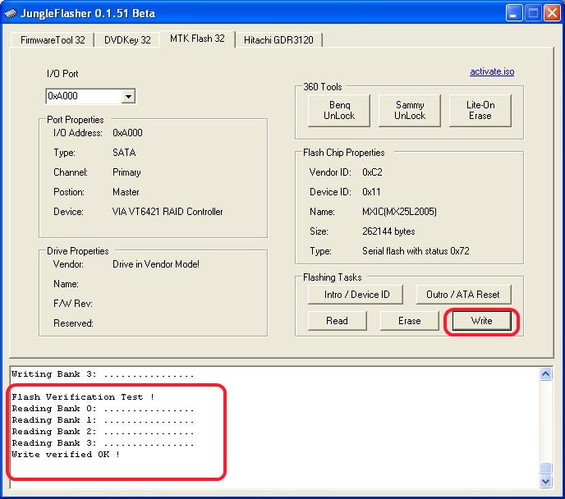The image size is (565, 499).
Task: Click the Vendor ID value '0xC2'
Action: tap(372, 172)
